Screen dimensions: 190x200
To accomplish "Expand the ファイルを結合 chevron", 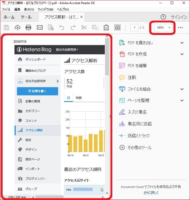I will pos(182,89).
